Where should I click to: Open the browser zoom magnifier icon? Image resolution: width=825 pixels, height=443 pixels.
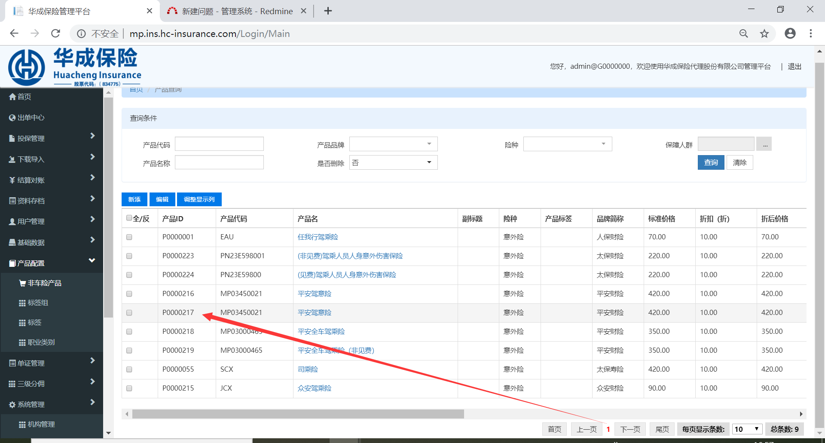pos(743,34)
